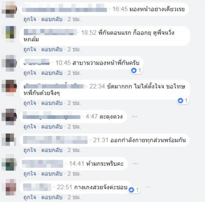Reply to the 22:34 comment with ตอบกลับ
Screen dimensions: 205x202
pos(52,103)
